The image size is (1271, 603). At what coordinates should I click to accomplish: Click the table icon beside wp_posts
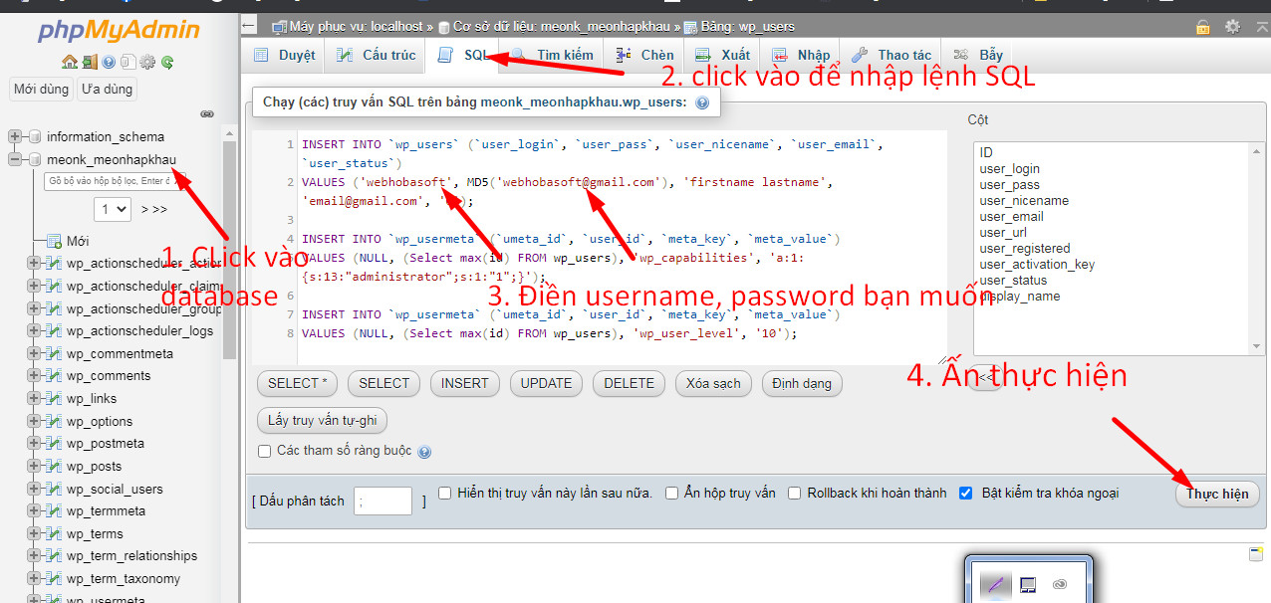click(55, 467)
